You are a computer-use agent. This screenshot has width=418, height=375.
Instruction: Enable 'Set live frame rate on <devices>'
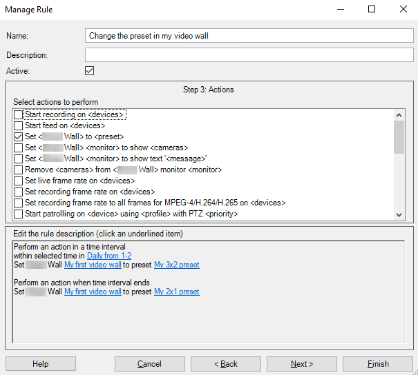coord(19,181)
